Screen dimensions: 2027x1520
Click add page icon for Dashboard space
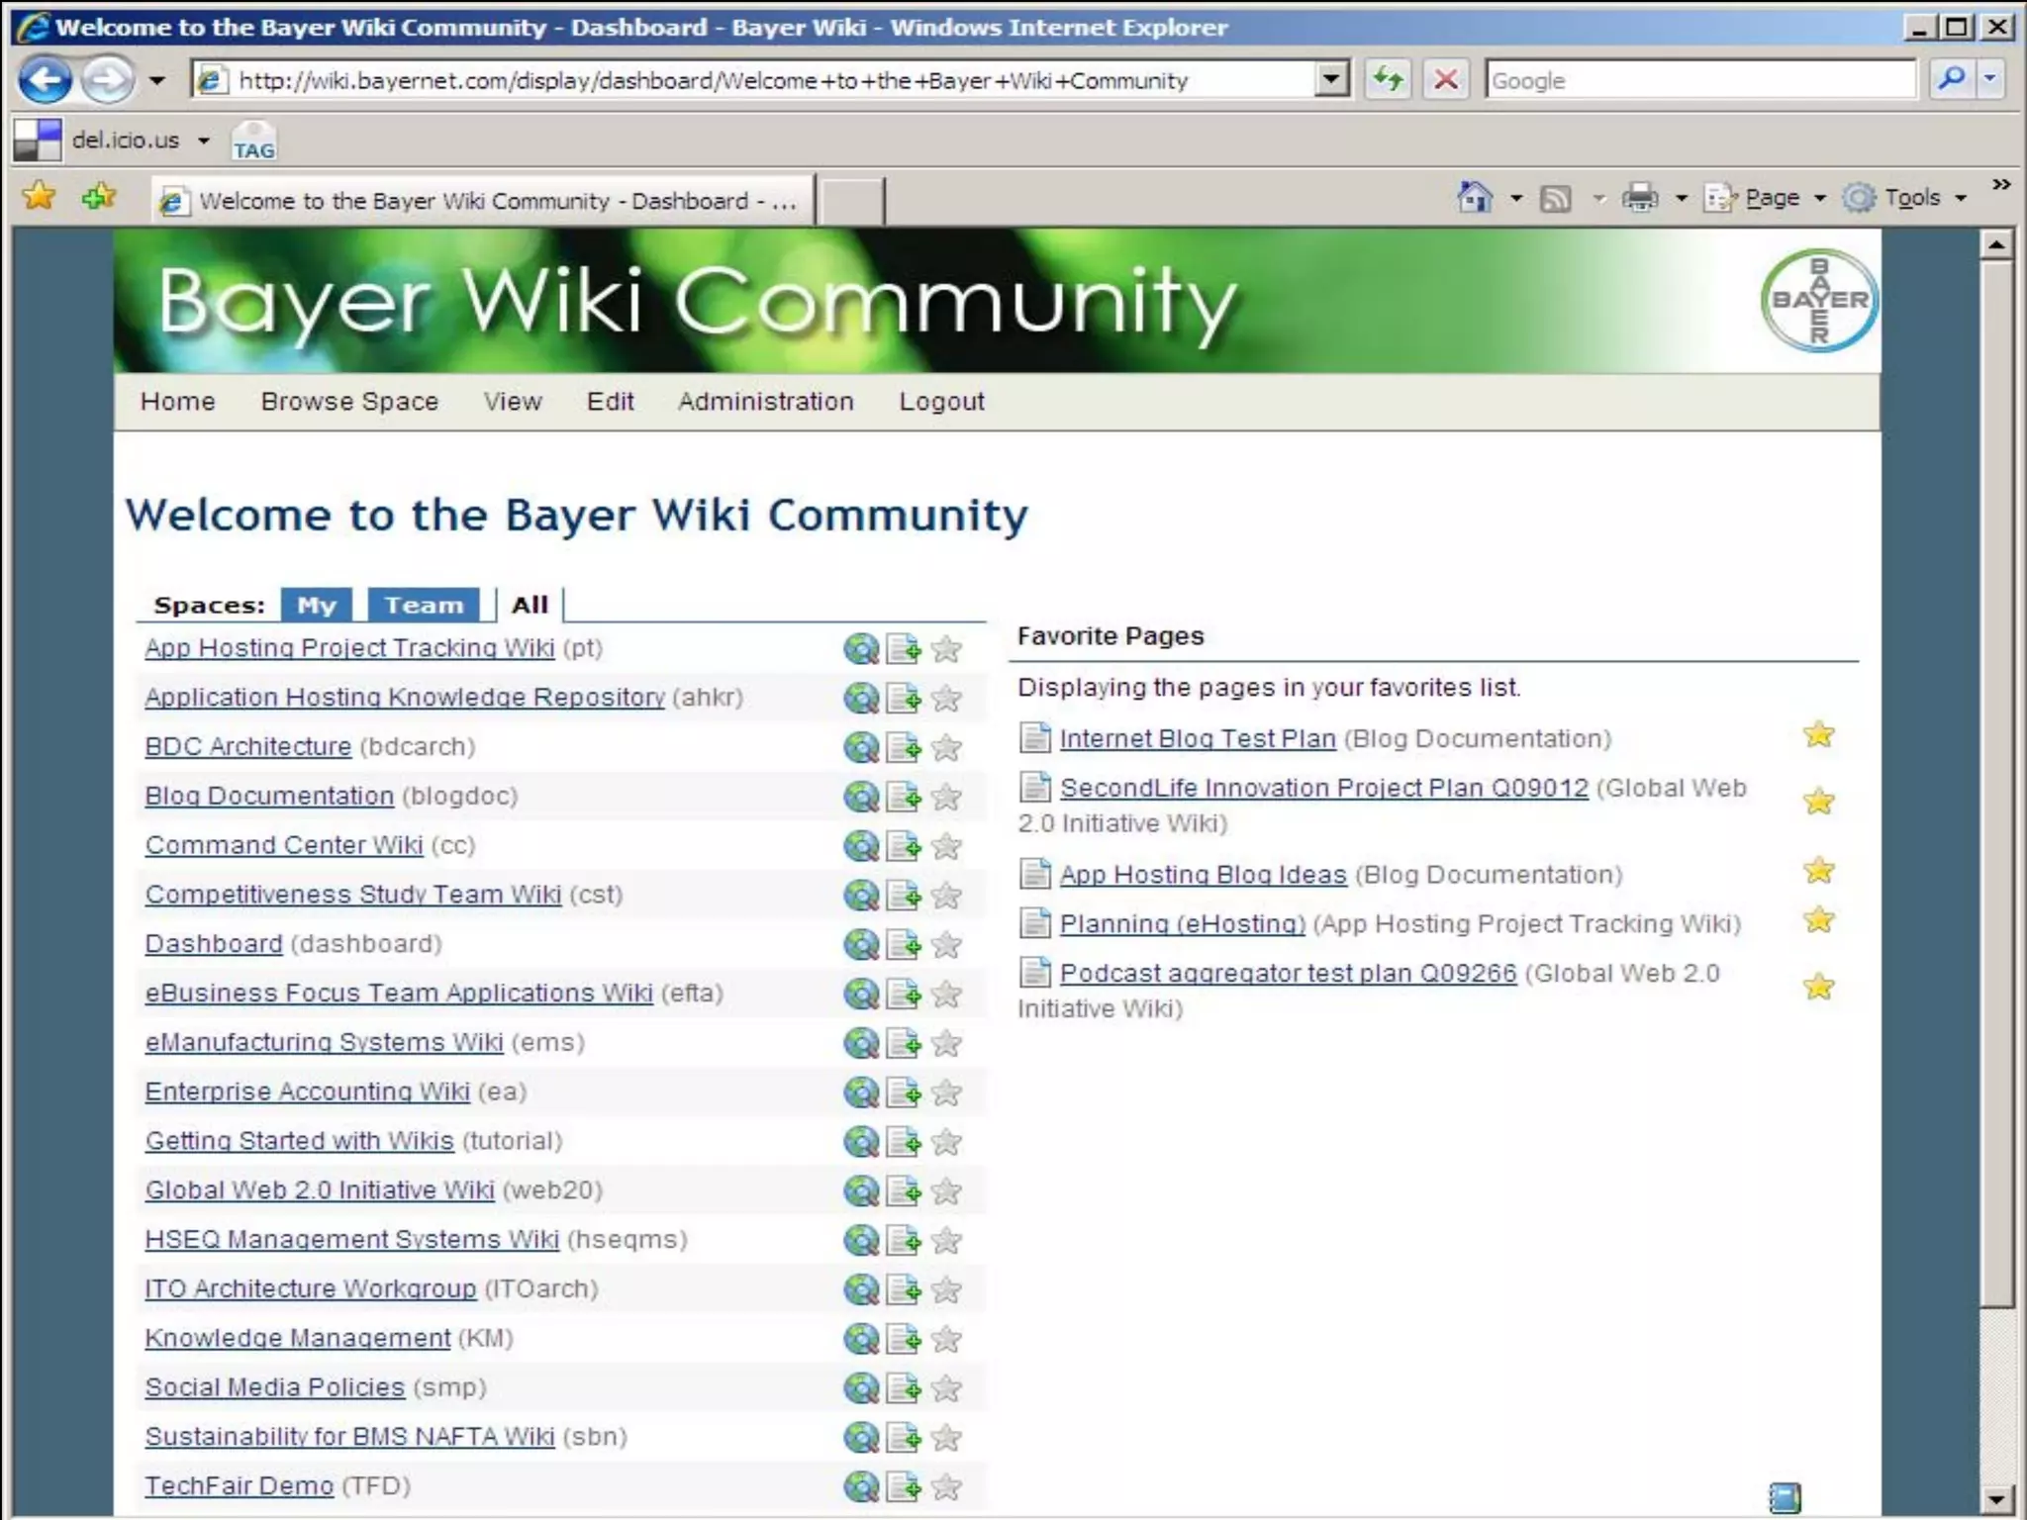(x=903, y=945)
